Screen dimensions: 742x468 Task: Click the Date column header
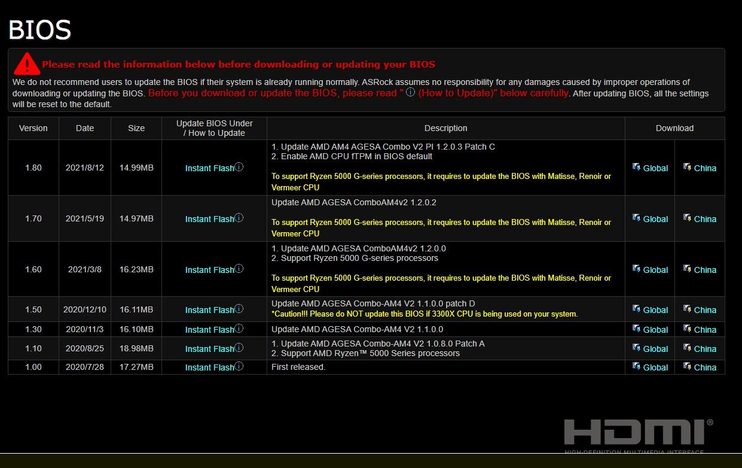(85, 128)
